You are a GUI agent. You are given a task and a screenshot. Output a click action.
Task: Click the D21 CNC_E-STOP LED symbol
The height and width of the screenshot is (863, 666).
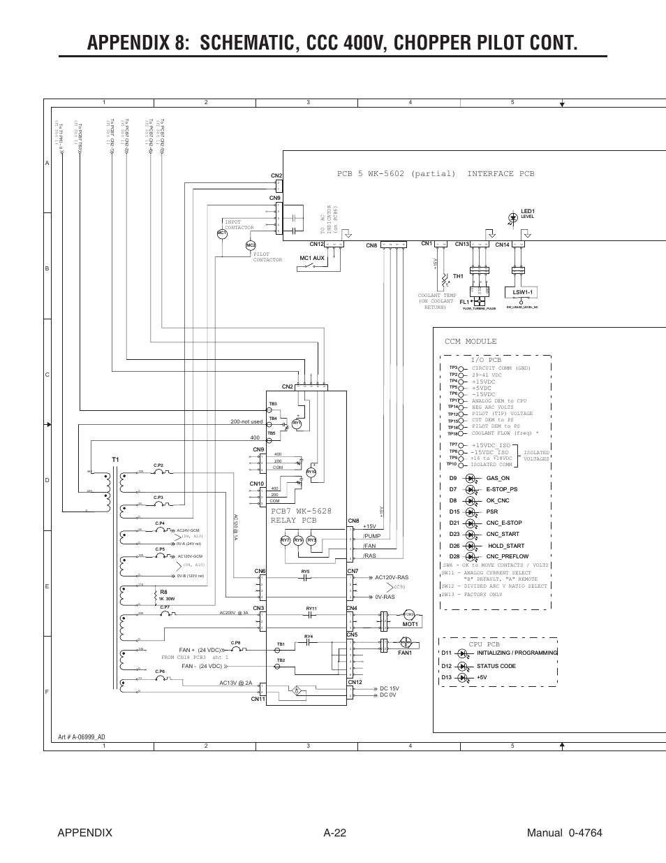469,523
